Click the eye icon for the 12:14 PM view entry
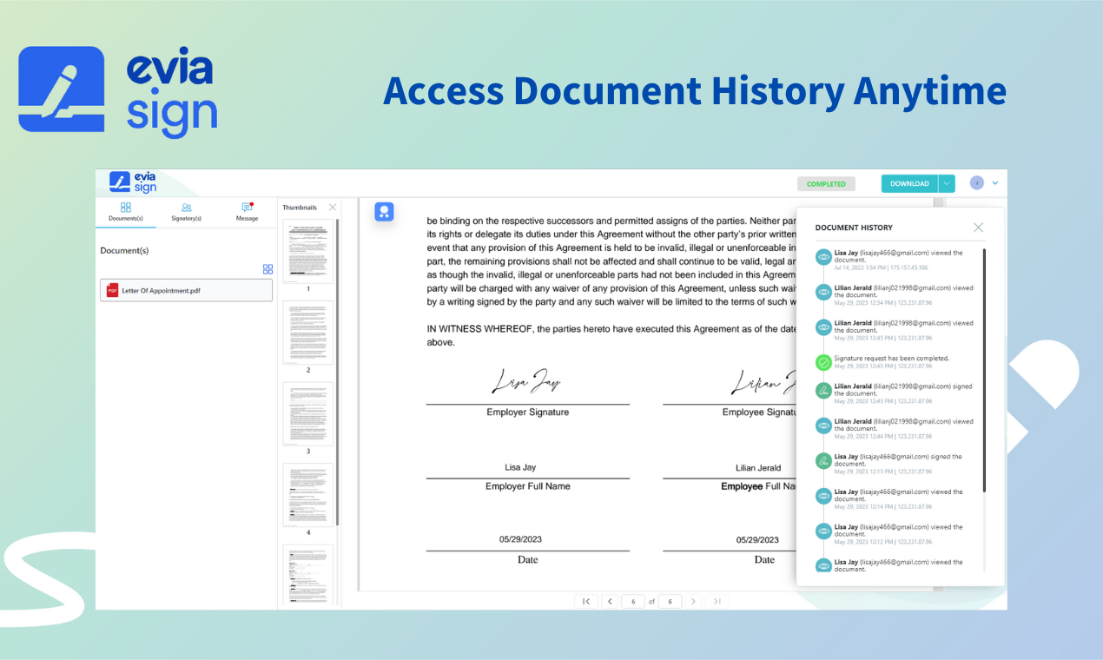Image resolution: width=1103 pixels, height=660 pixels. coord(823,496)
